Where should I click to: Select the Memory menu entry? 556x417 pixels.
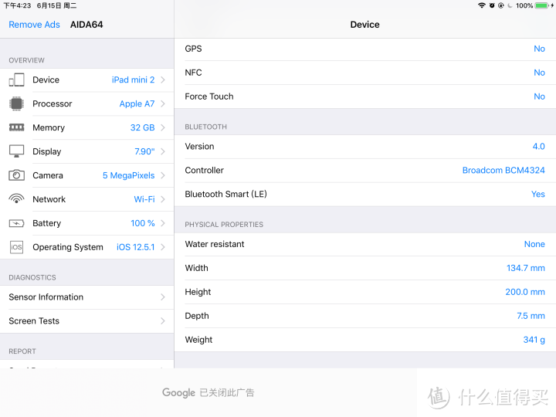click(86, 127)
